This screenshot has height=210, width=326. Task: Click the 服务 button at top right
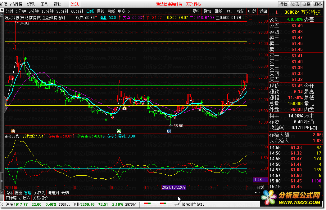click(318, 4)
